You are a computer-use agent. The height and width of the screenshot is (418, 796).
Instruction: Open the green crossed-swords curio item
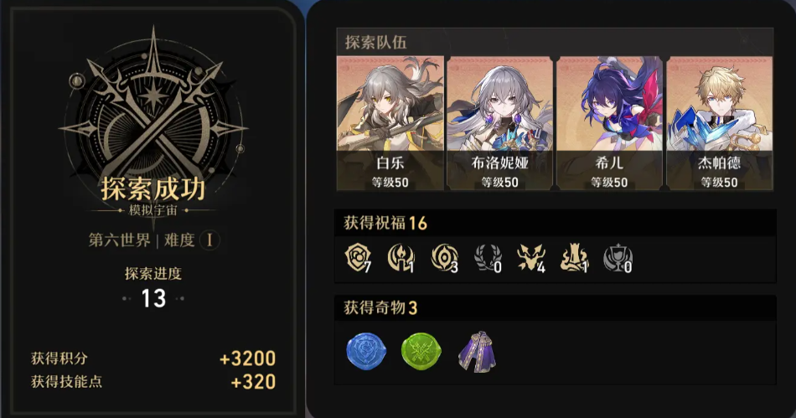pos(421,351)
